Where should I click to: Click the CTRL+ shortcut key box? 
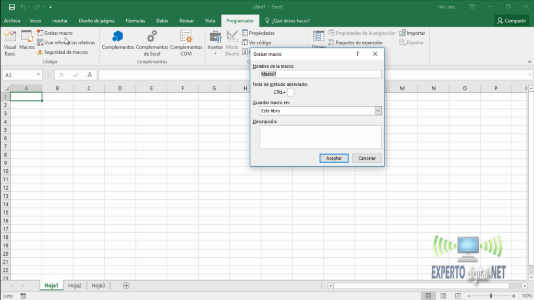(x=290, y=92)
